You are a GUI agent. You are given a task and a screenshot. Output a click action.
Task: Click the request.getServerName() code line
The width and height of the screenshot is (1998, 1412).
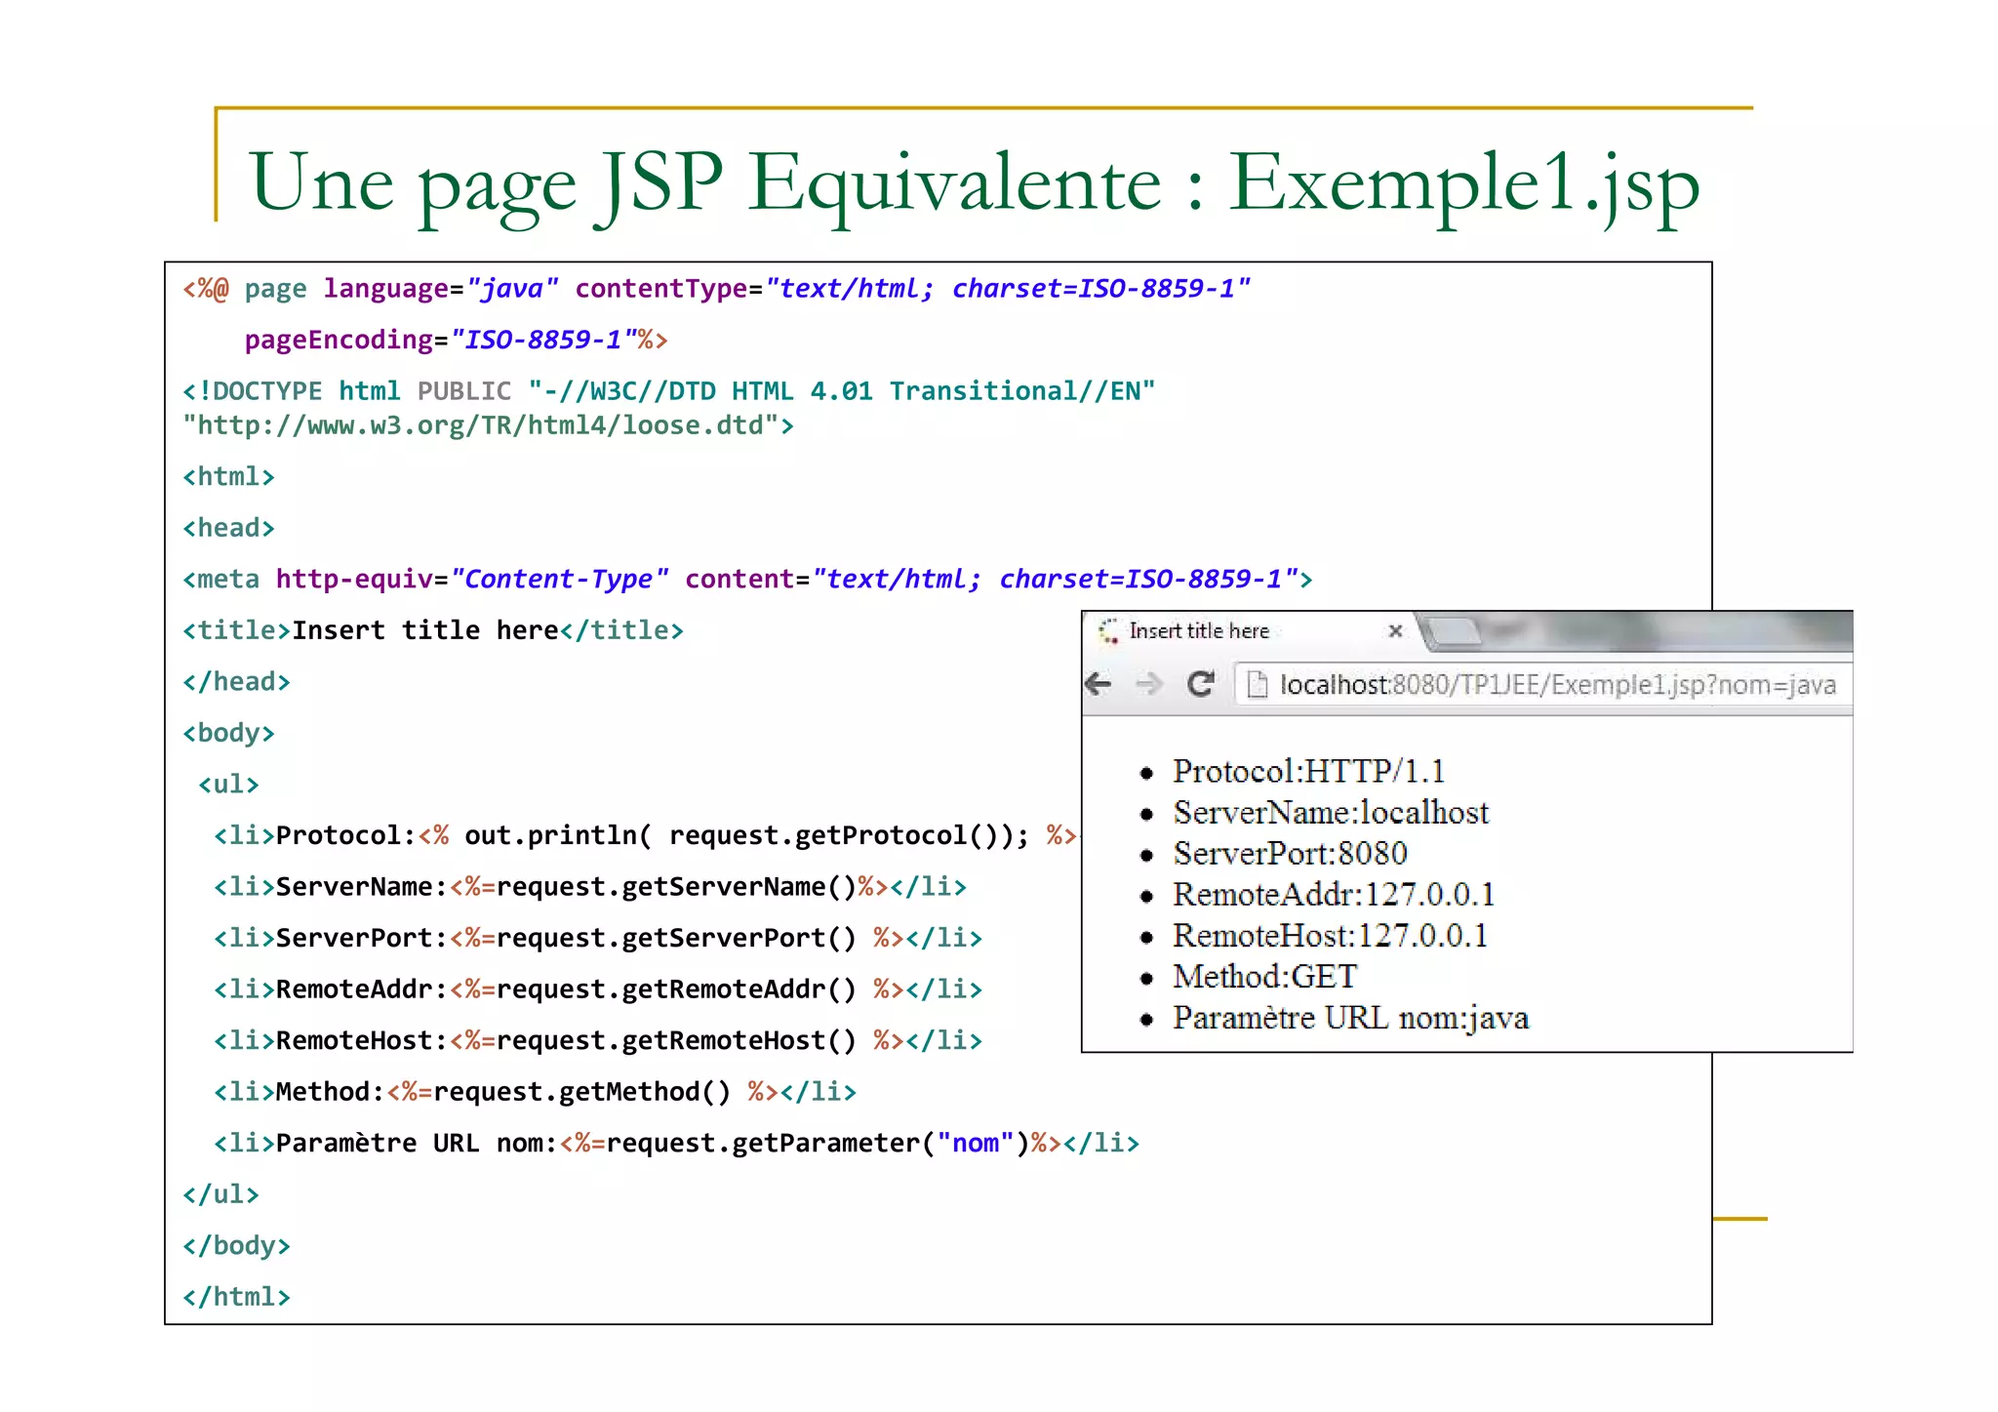(x=590, y=887)
